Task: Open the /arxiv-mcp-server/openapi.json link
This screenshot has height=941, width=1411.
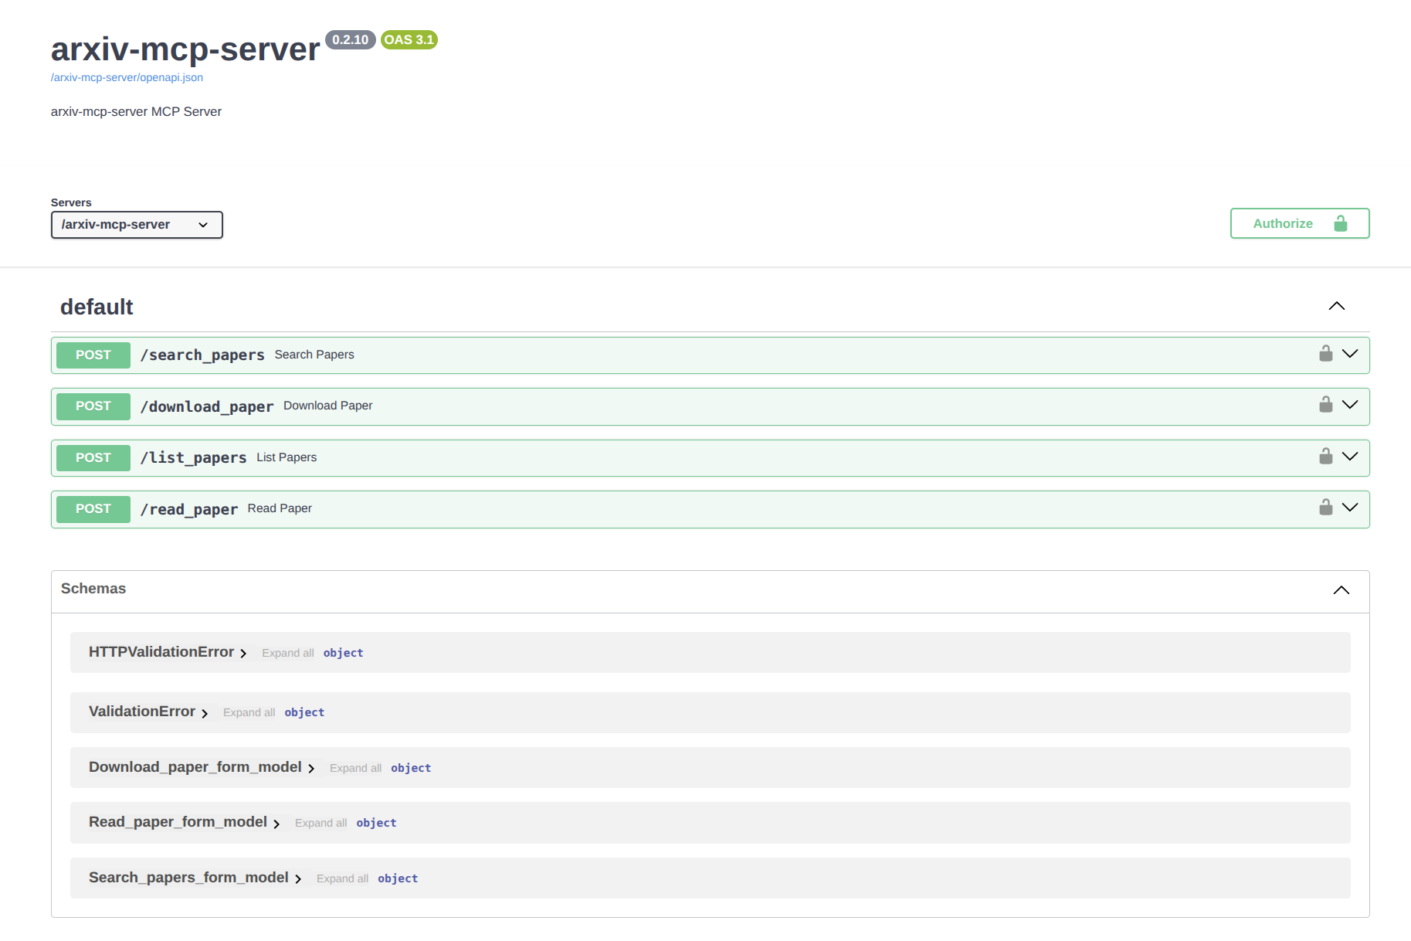Action: tap(127, 77)
